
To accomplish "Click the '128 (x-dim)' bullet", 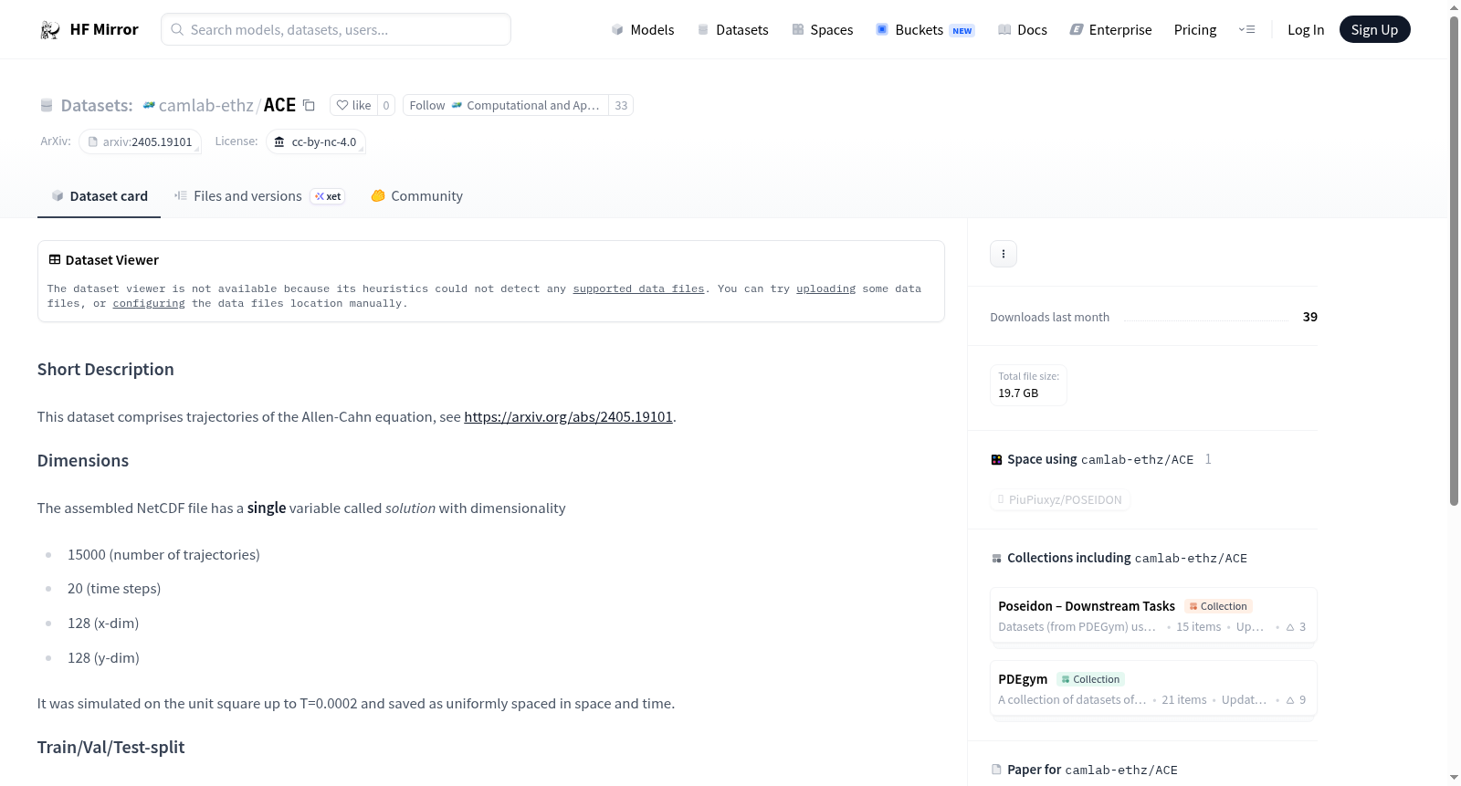I will [103, 624].
